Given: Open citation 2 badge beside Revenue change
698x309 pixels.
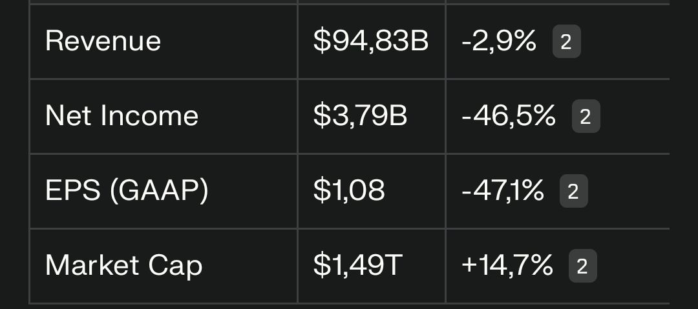Looking at the screenshot, I should point(566,42).
